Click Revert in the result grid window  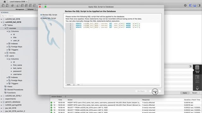[x=195, y=93]
